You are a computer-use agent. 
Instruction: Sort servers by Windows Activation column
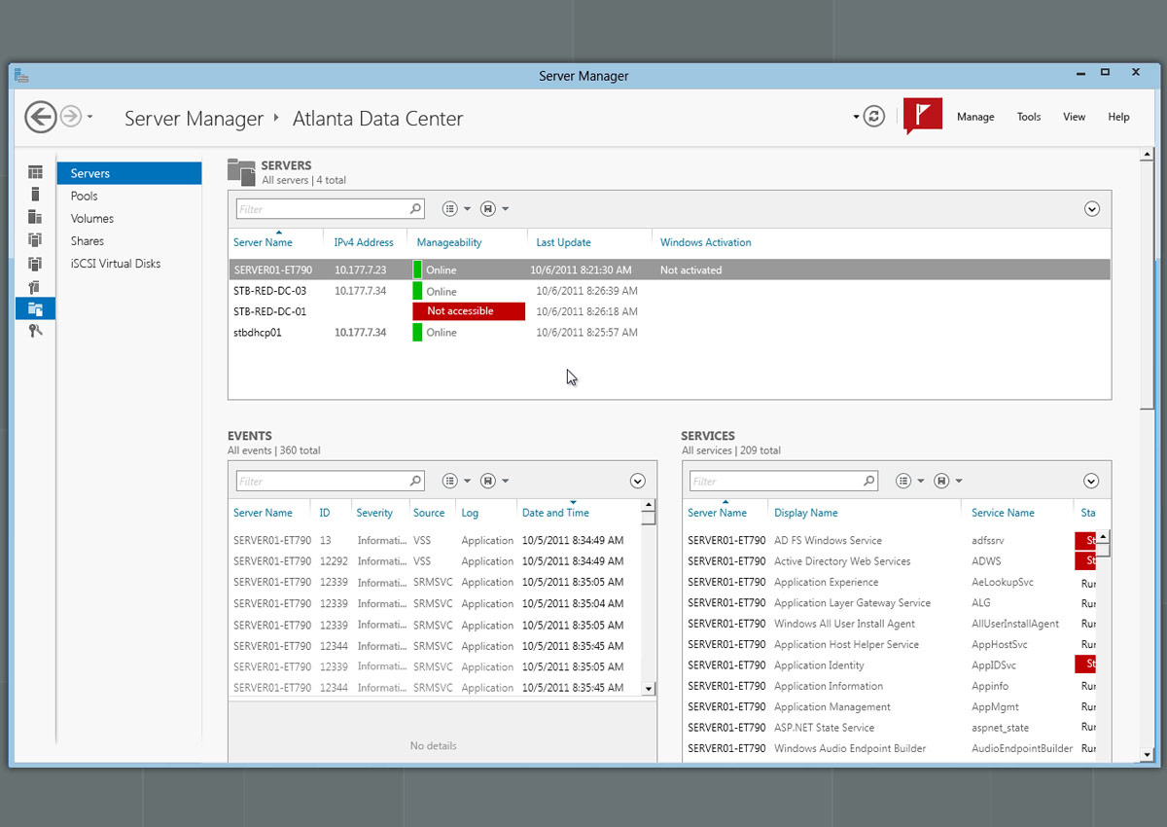click(705, 242)
